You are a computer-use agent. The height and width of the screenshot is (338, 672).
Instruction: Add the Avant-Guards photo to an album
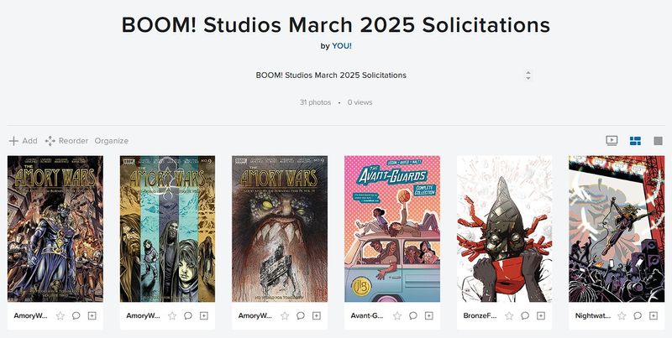(428, 316)
